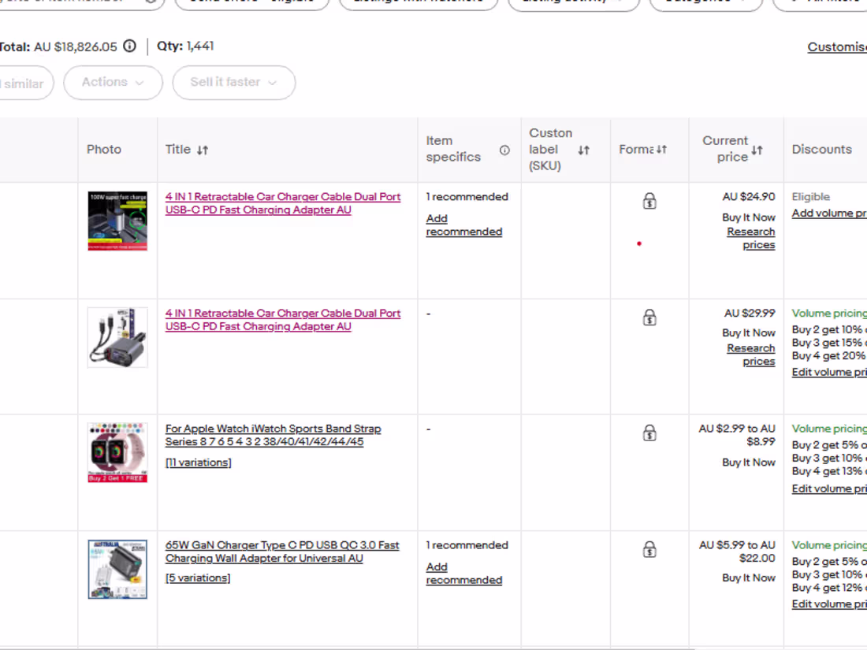This screenshot has height=650, width=867.
Task: Click the red notification dot in the Format column
Action: coord(639,244)
